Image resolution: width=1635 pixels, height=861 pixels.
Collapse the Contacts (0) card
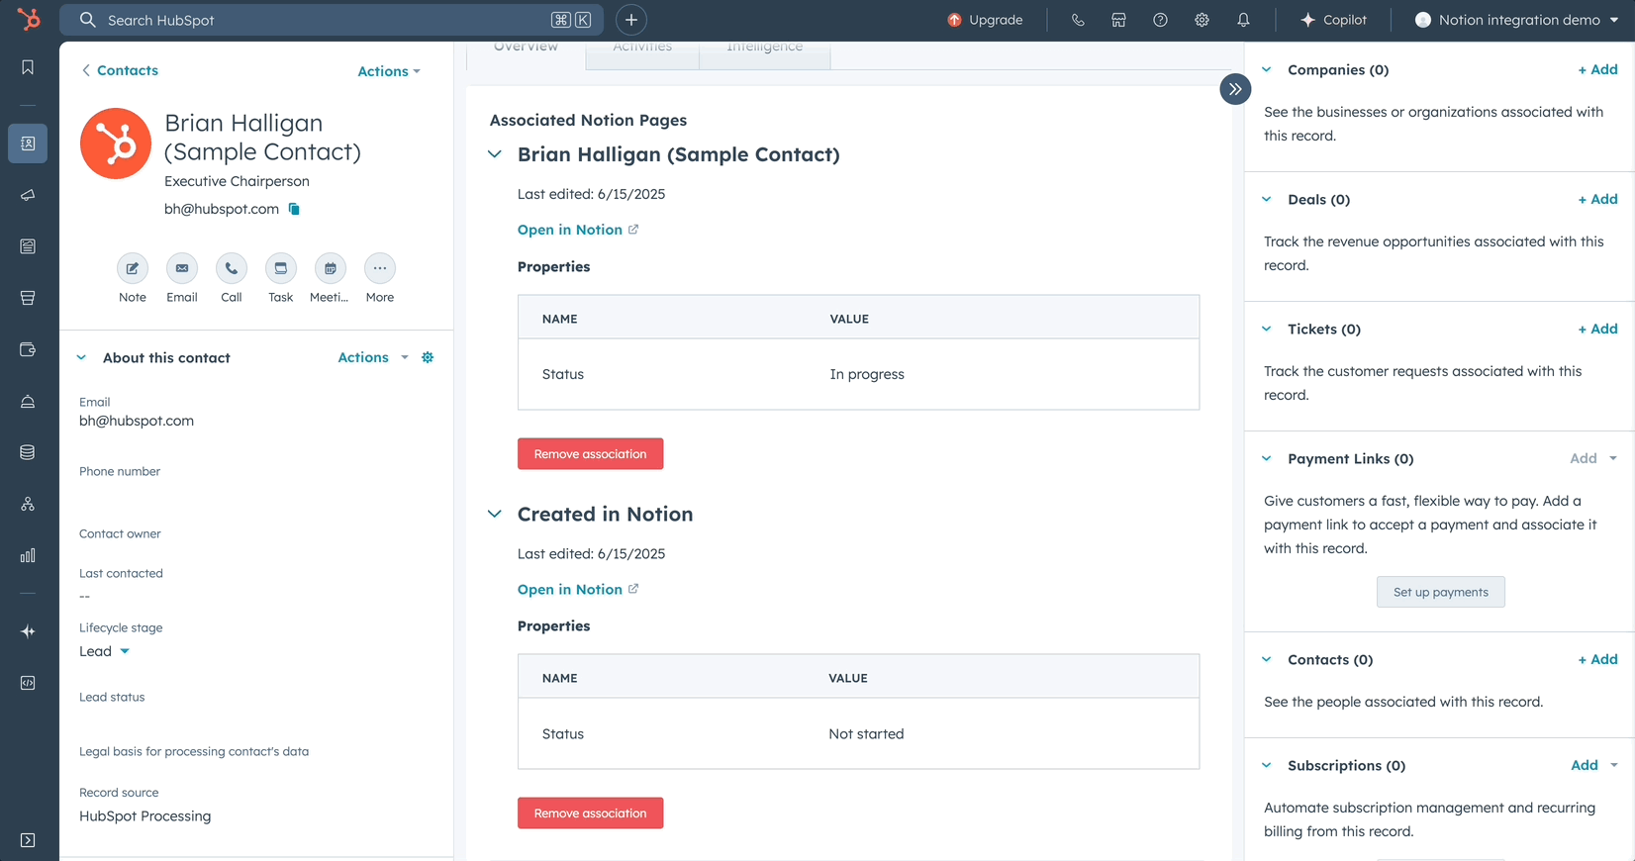[1267, 659]
